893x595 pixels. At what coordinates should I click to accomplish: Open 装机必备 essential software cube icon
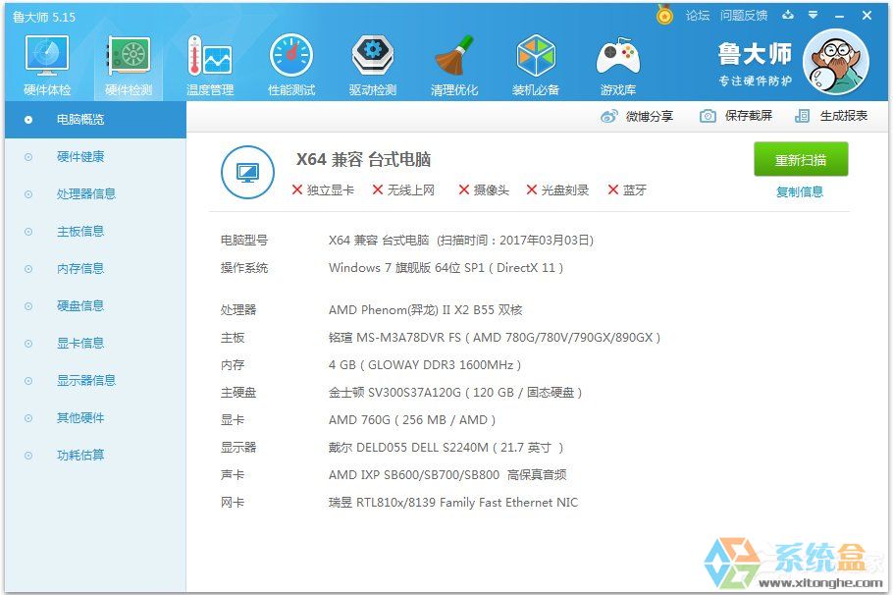pos(536,65)
